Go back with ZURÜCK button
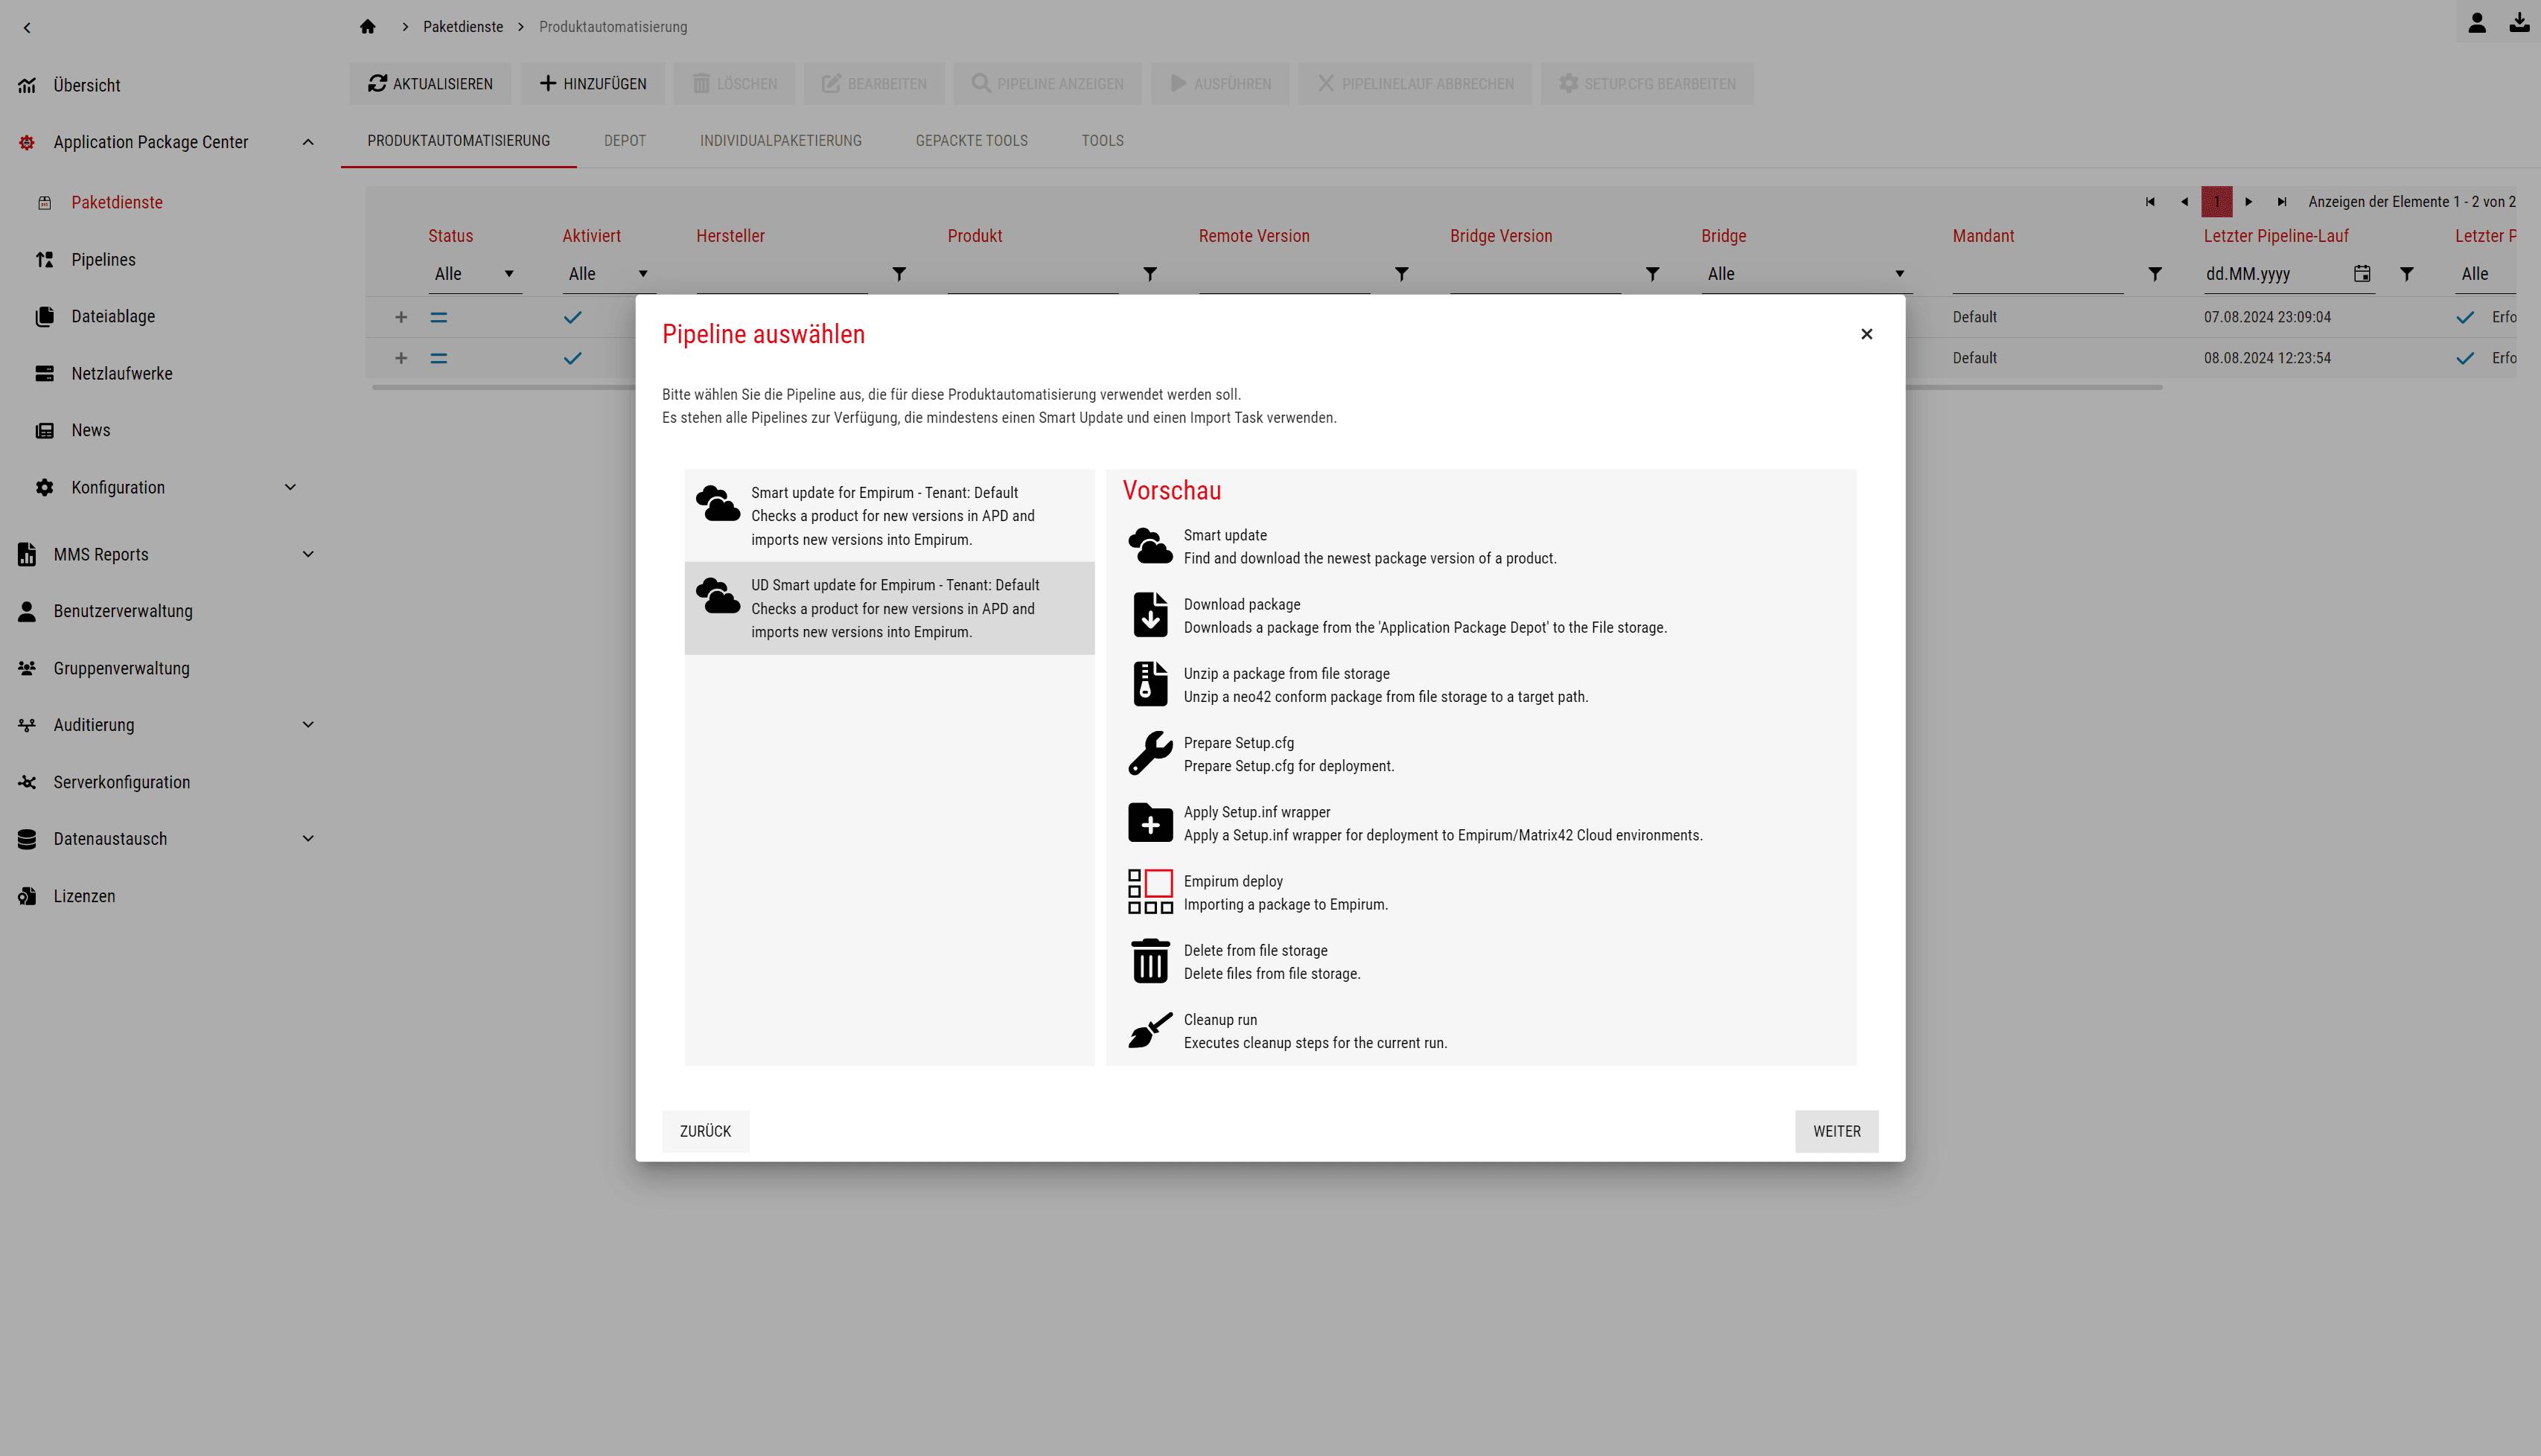2541x1456 pixels. point(705,1131)
